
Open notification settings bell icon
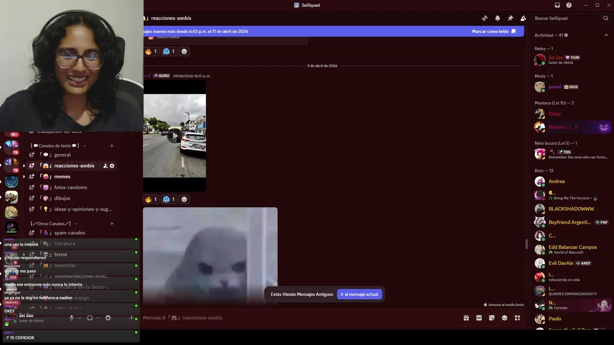pyautogui.click(x=497, y=18)
